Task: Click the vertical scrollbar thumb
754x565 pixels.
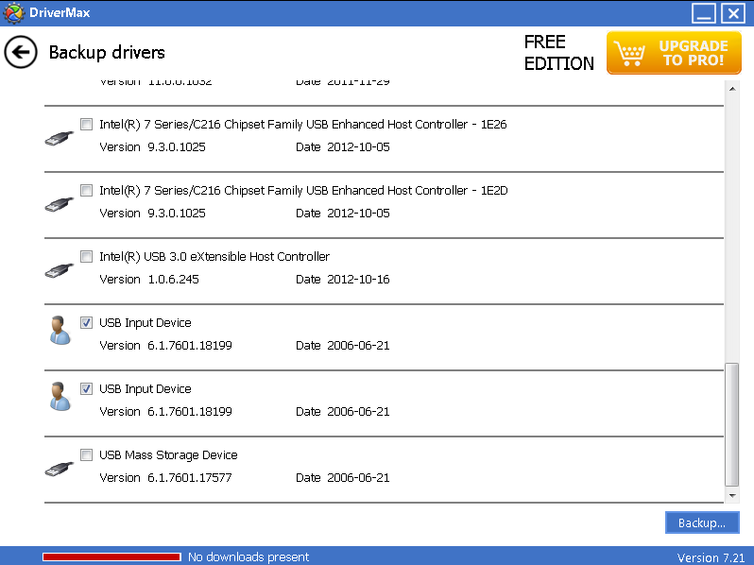Action: coord(732,424)
